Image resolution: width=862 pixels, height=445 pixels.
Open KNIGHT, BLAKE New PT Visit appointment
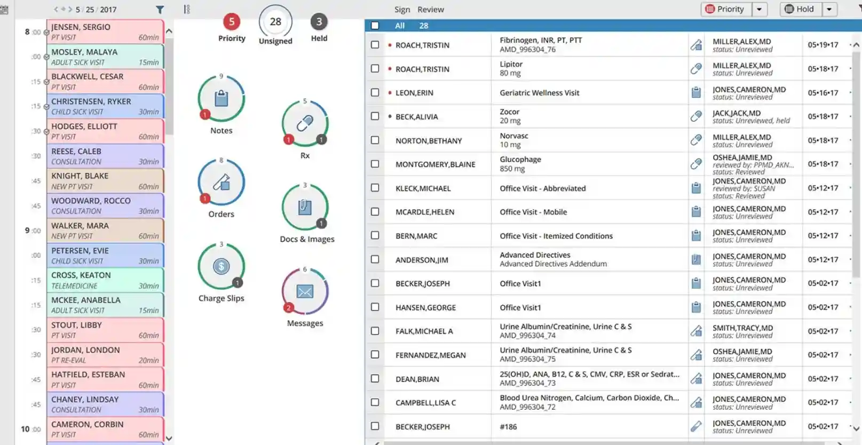point(105,181)
